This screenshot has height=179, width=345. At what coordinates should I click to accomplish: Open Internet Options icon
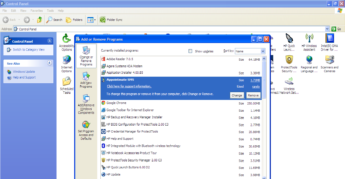tap(66, 64)
